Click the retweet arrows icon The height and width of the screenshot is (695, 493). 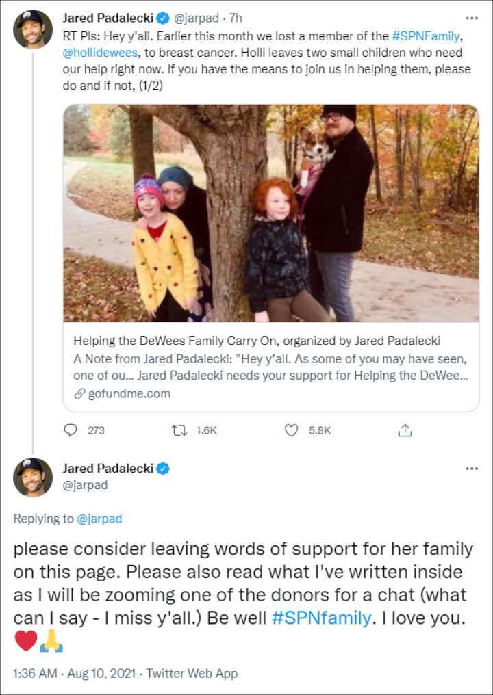tap(180, 430)
